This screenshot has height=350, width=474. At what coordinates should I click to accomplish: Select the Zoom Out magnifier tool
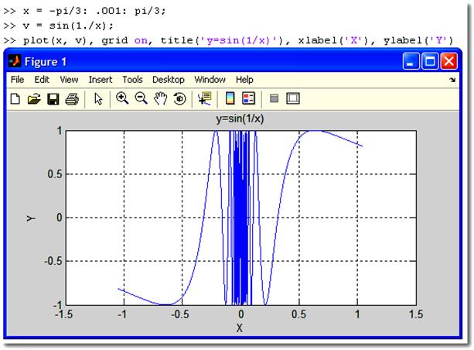pyautogui.click(x=142, y=98)
